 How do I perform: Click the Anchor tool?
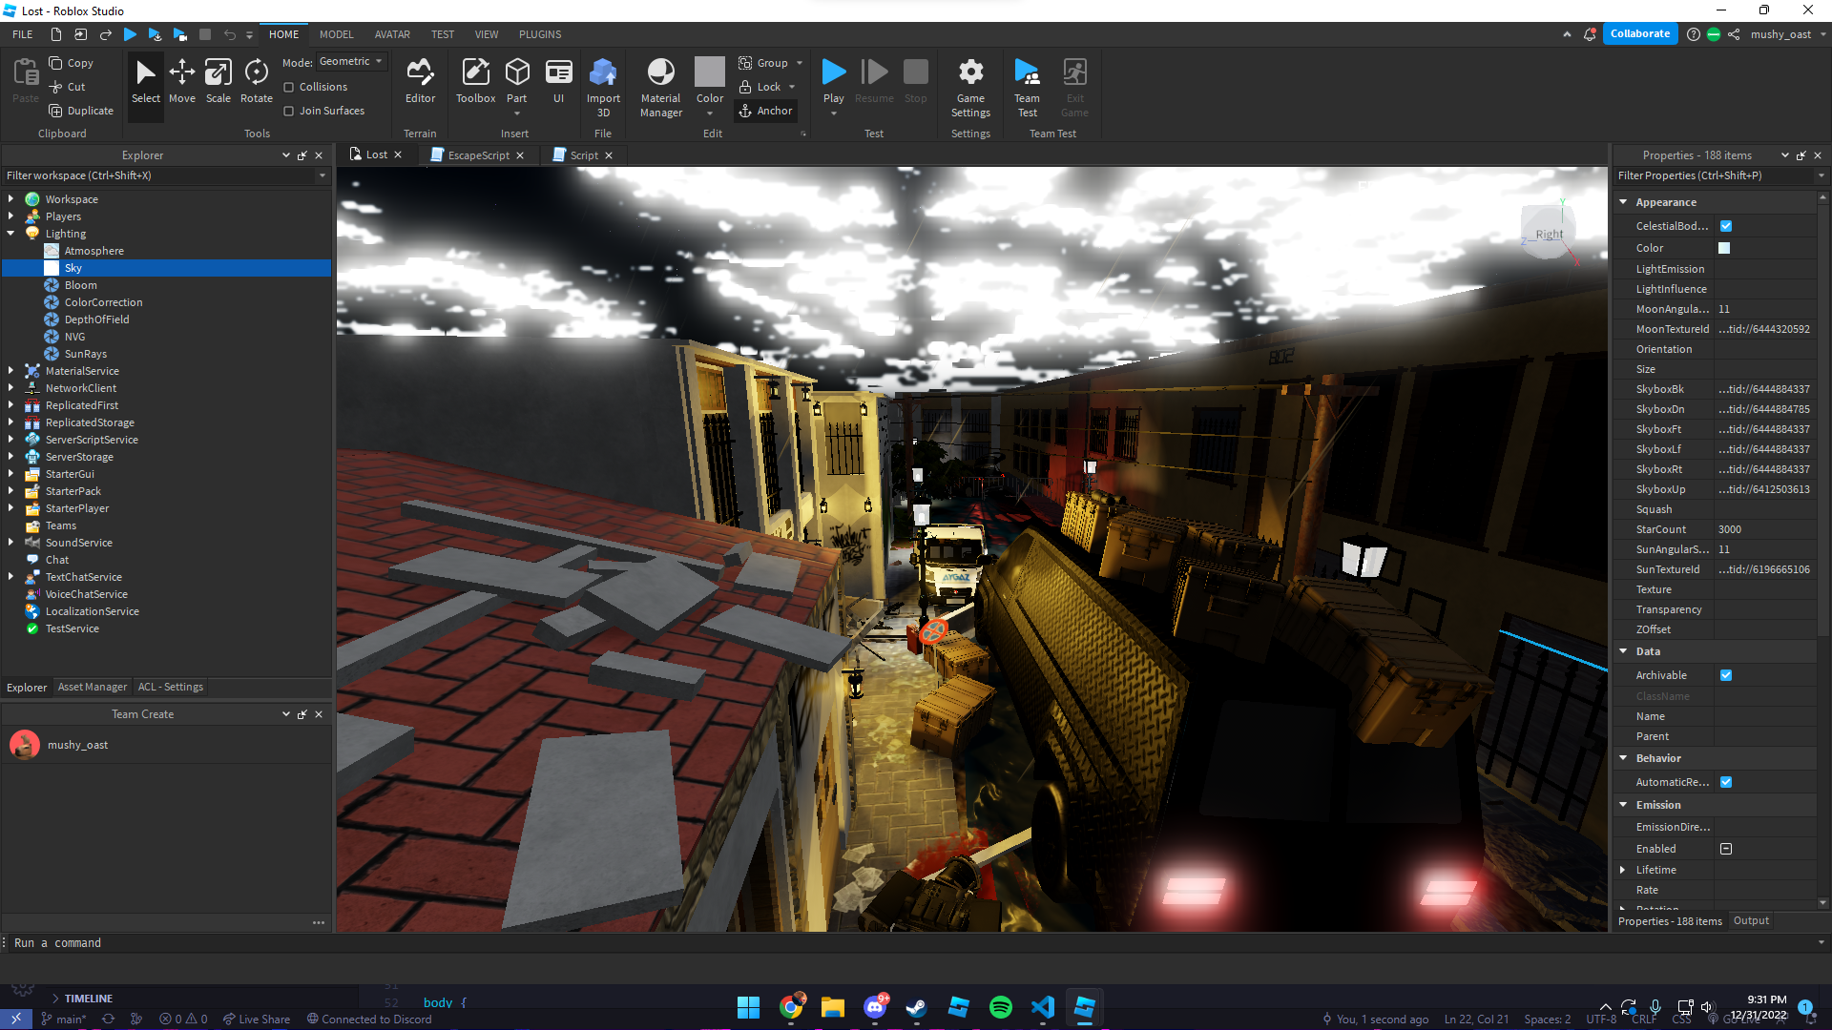click(765, 111)
